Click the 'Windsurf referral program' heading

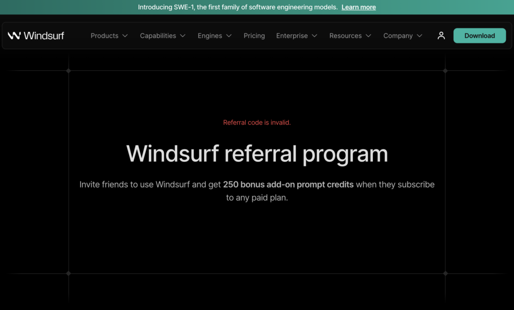(257, 153)
